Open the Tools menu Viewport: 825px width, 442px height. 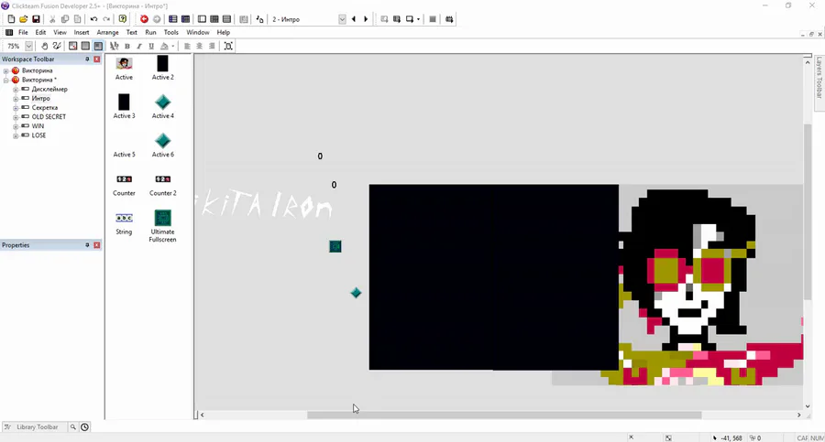pyautogui.click(x=171, y=33)
